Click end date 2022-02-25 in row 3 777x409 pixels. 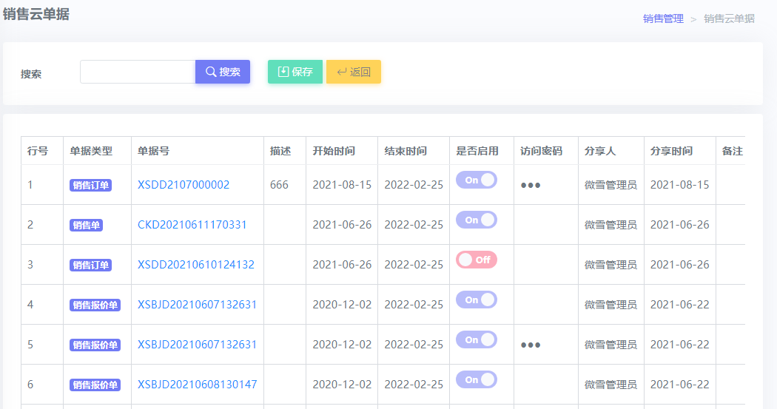coord(414,265)
